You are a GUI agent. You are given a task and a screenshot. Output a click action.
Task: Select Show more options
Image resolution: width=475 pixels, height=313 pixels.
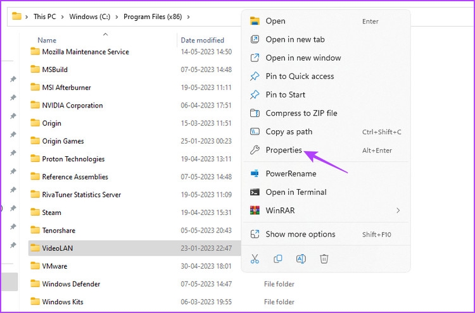pyautogui.click(x=326, y=234)
